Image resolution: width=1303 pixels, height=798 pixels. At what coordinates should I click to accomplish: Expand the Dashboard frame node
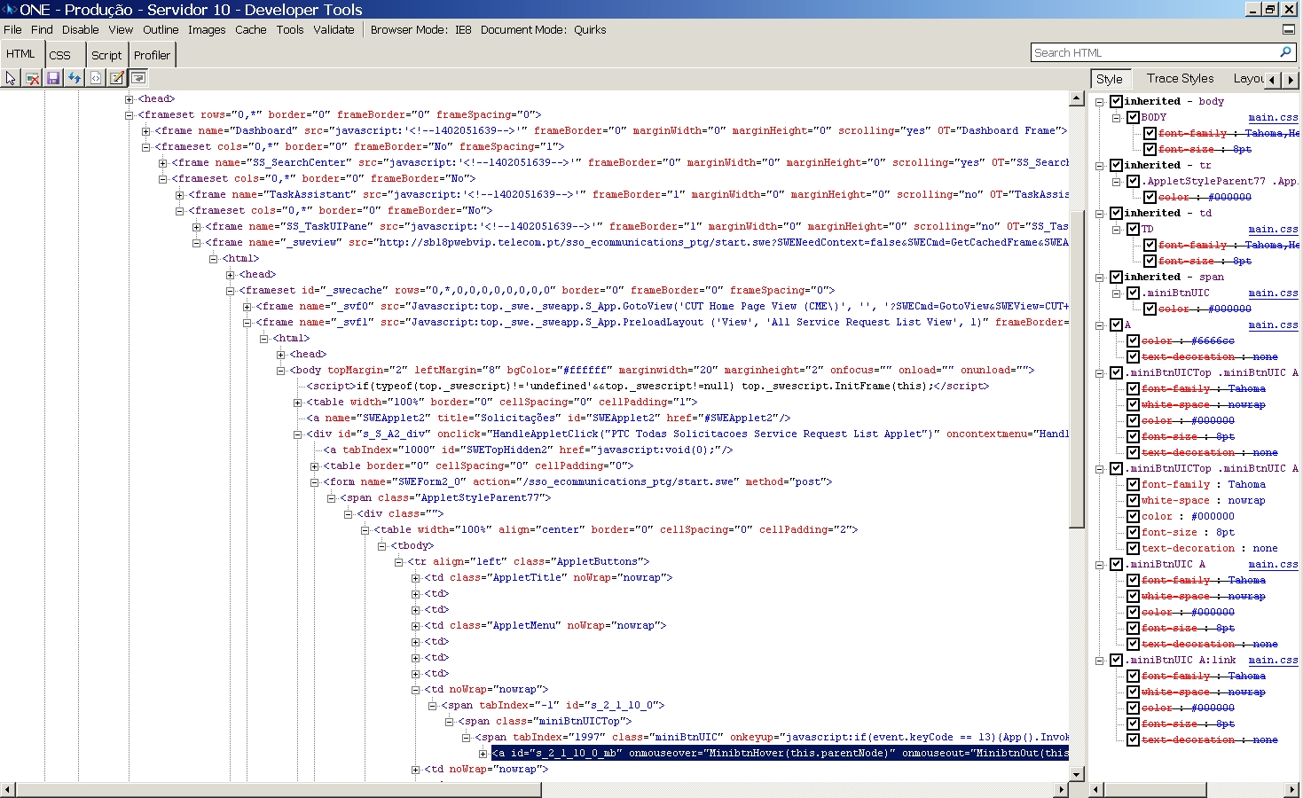145,131
